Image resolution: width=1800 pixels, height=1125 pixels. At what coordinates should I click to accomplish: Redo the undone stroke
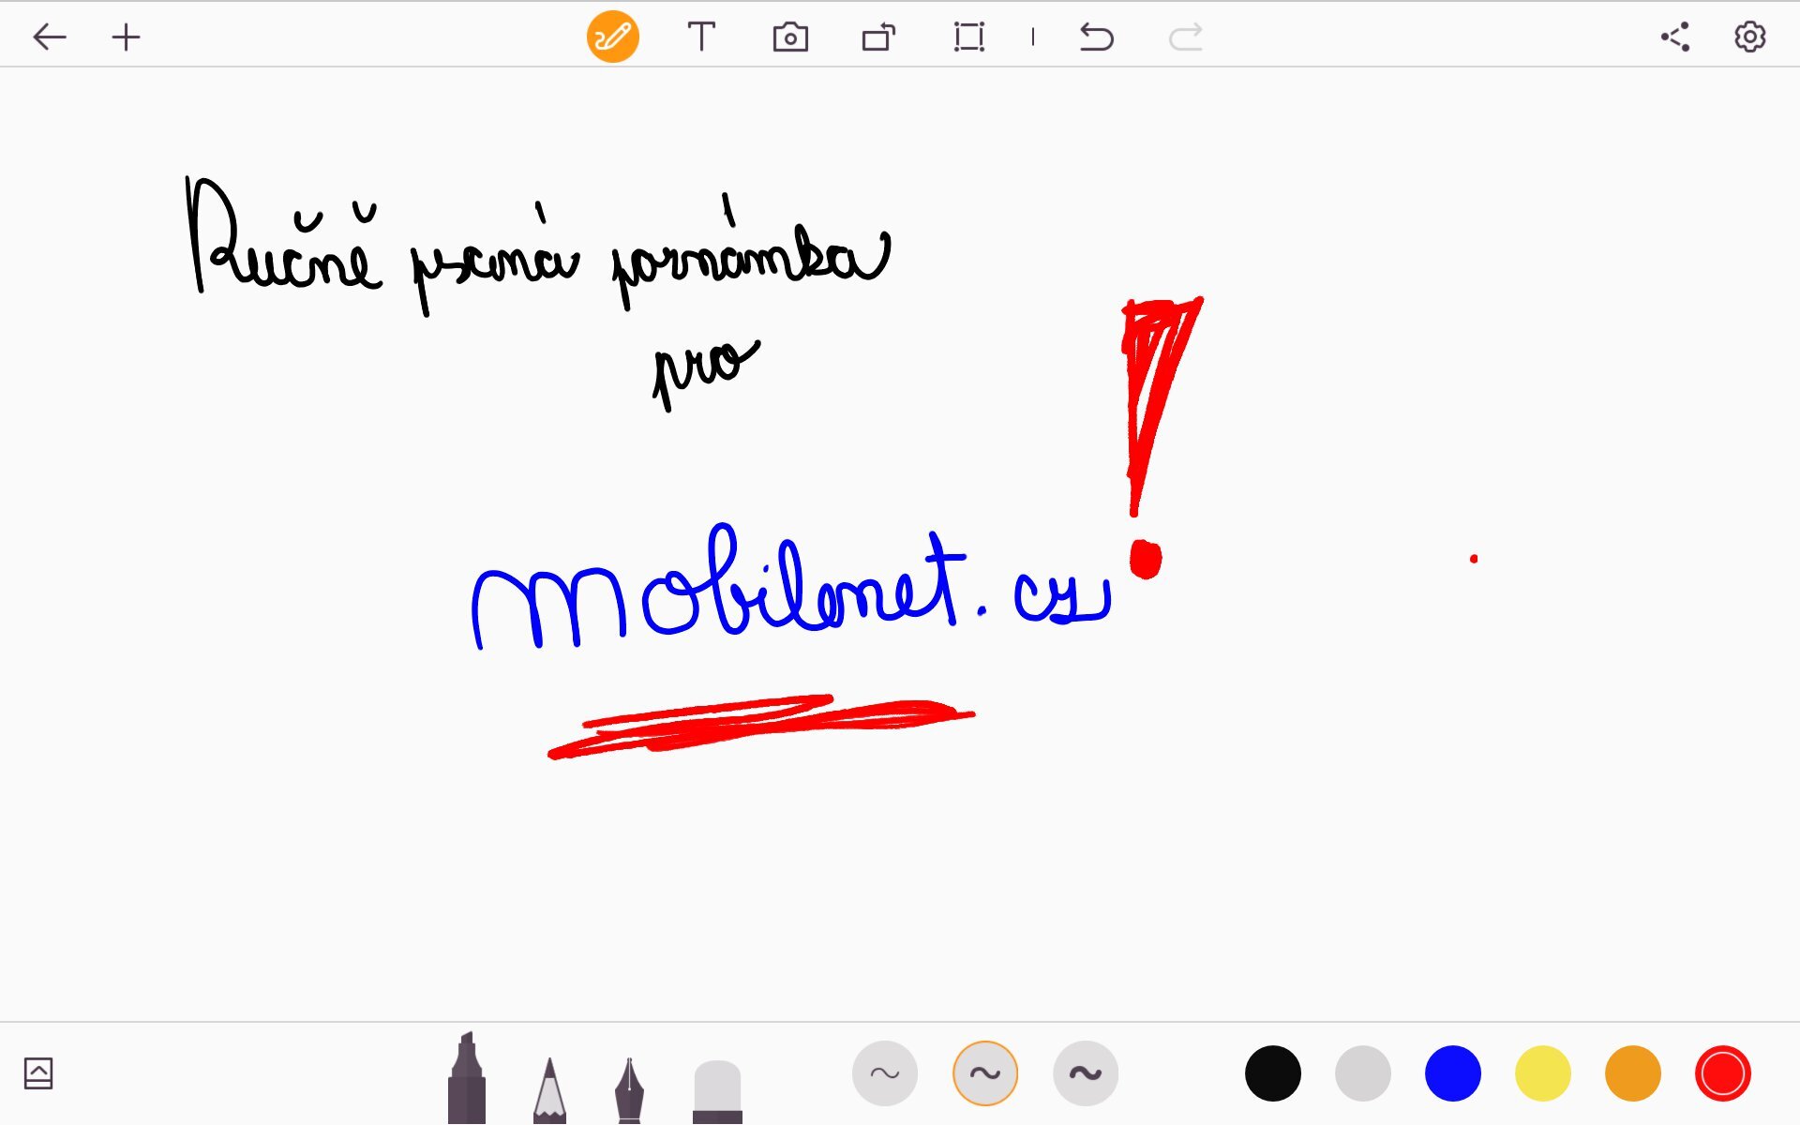pos(1186,37)
